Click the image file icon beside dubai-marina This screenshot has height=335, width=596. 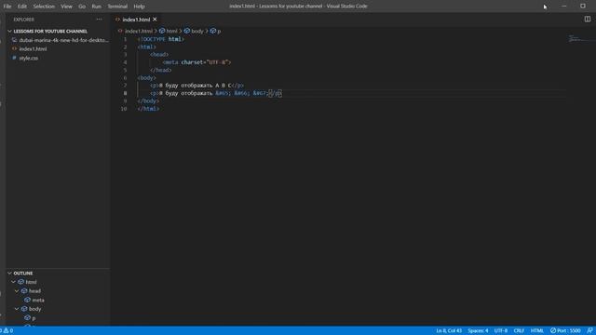(x=15, y=40)
